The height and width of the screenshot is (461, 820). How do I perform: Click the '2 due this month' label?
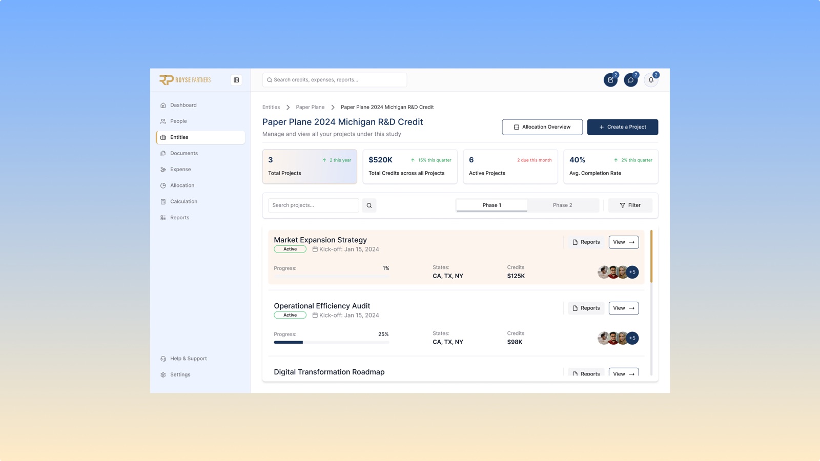(x=534, y=160)
